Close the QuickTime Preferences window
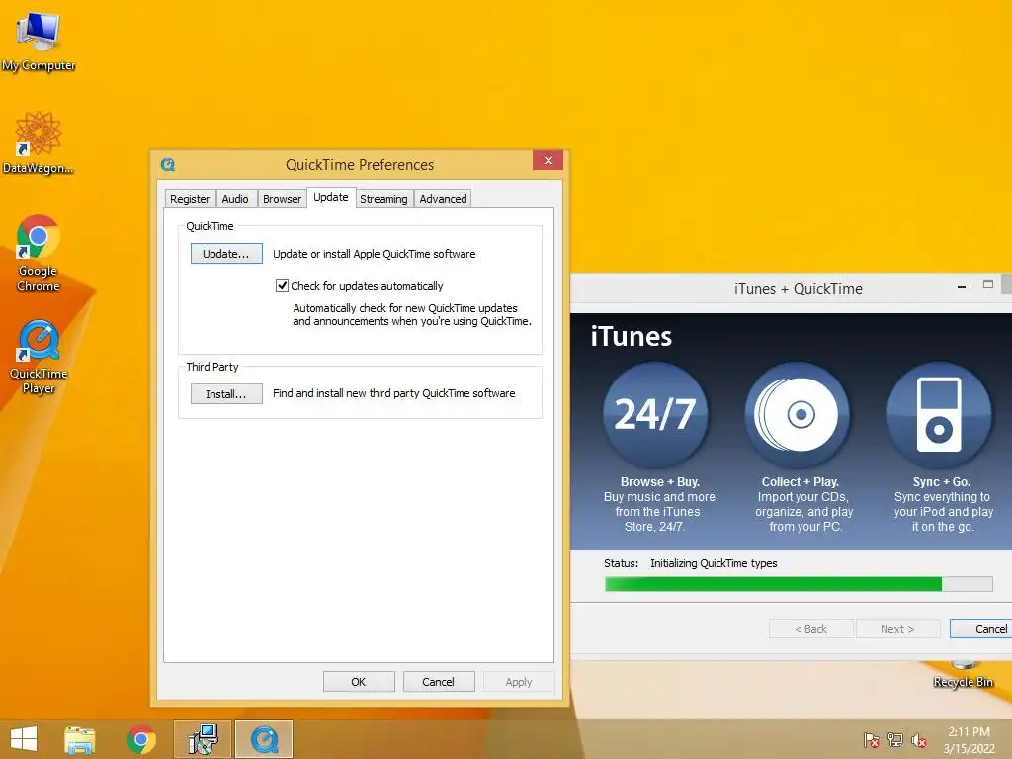Image resolution: width=1012 pixels, height=759 pixels. [548, 161]
